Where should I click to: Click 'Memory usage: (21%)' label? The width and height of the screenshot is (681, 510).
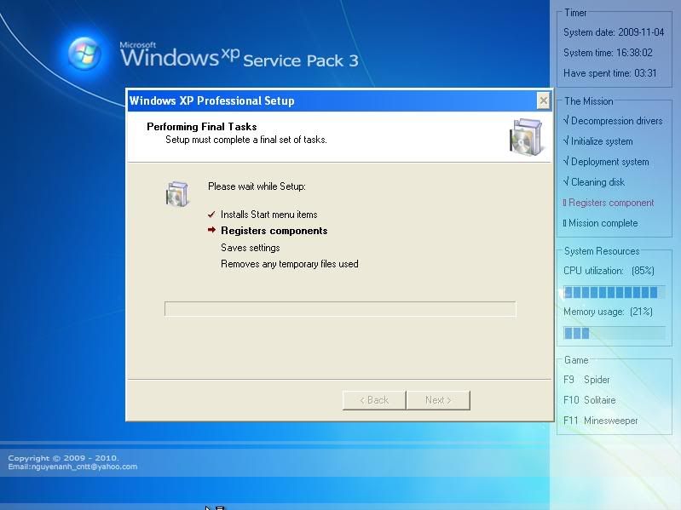point(608,312)
